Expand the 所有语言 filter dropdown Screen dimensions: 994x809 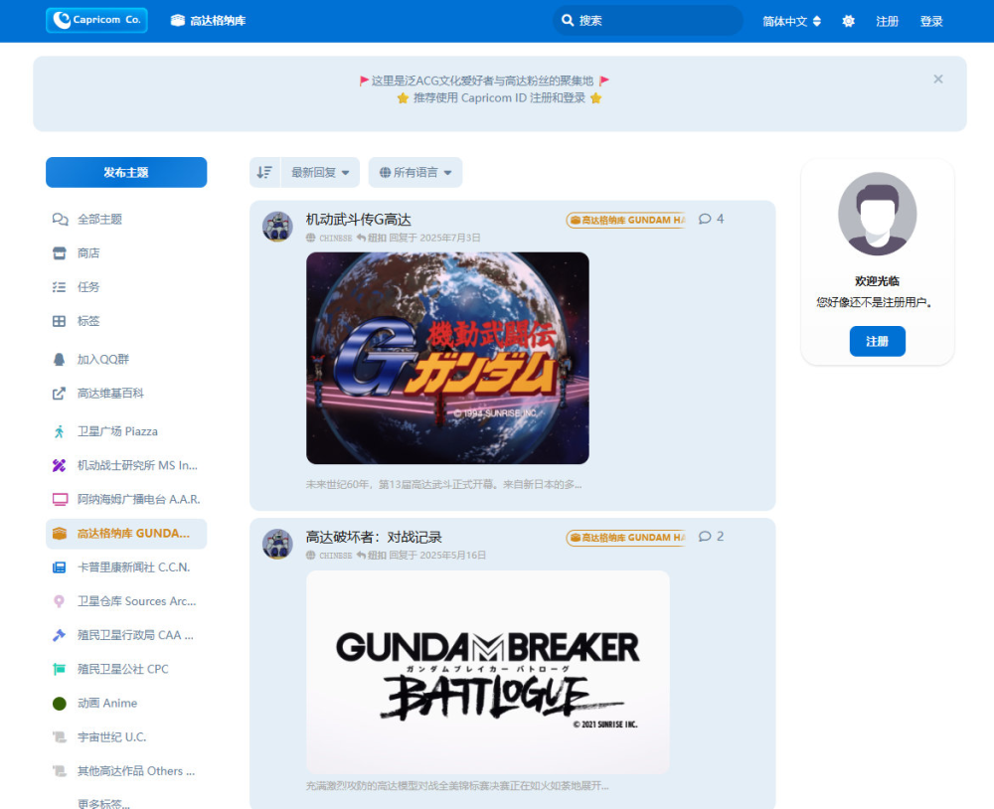(415, 172)
